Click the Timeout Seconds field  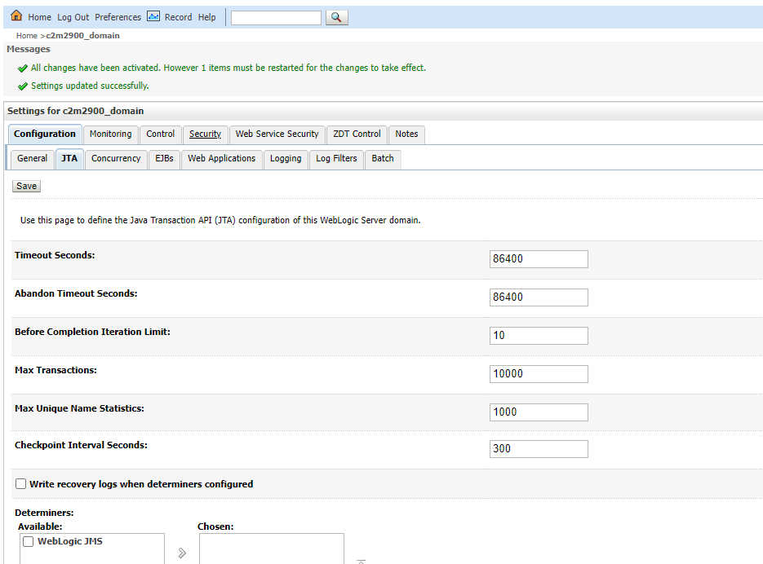[539, 259]
